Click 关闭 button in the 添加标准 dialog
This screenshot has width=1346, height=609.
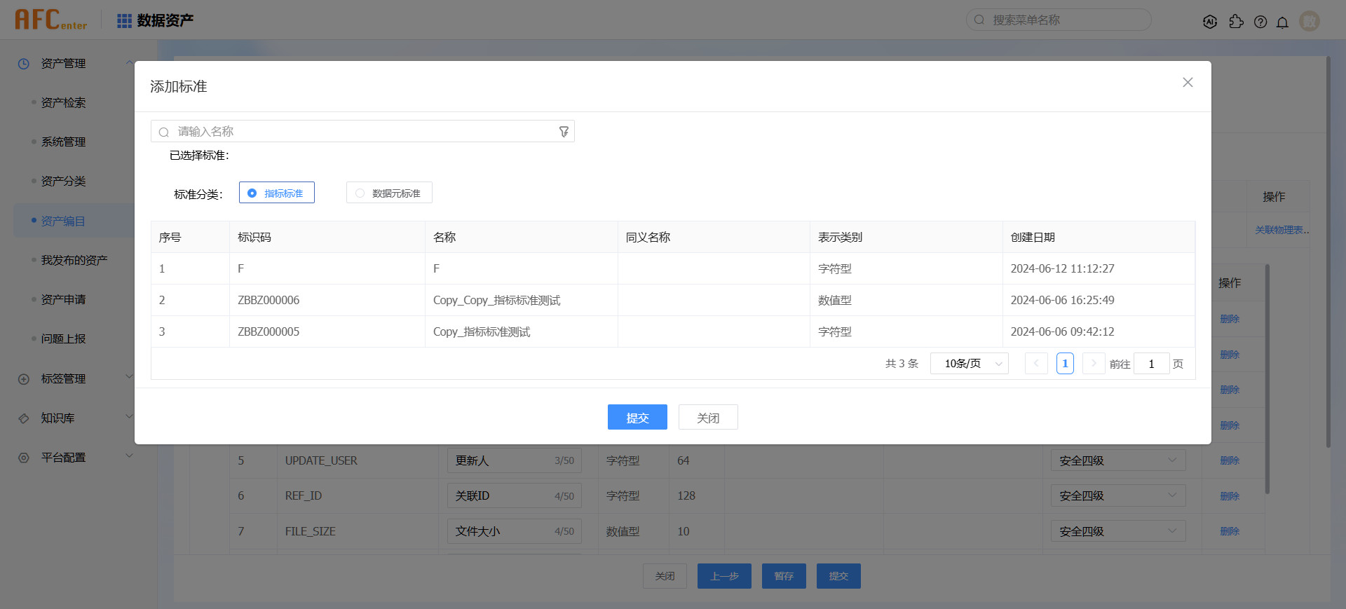pyautogui.click(x=708, y=417)
